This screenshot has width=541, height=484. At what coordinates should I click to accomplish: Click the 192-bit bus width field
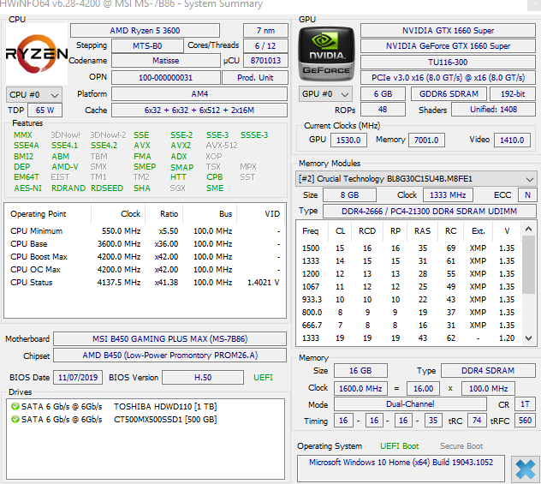513,94
